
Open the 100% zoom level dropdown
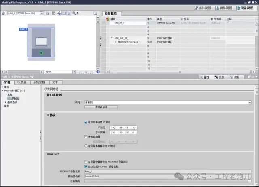tap(74, 72)
